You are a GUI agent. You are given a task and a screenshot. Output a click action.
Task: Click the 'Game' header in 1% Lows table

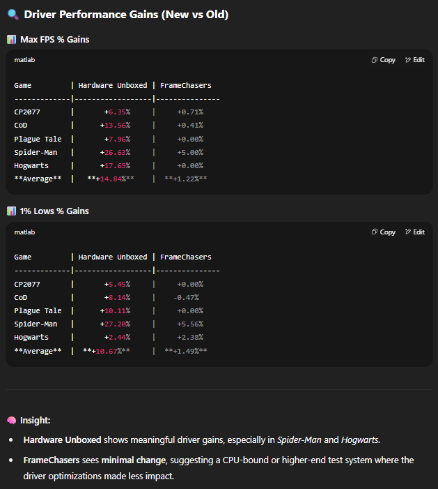tap(23, 257)
